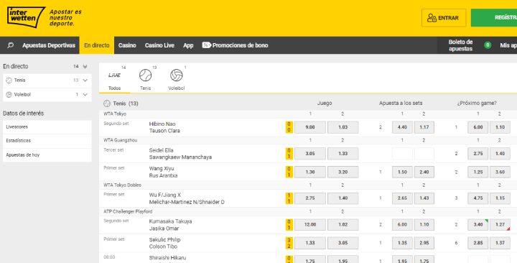Bet 3.05 on Seidel Ella
The image size is (517, 263).
tap(310, 154)
